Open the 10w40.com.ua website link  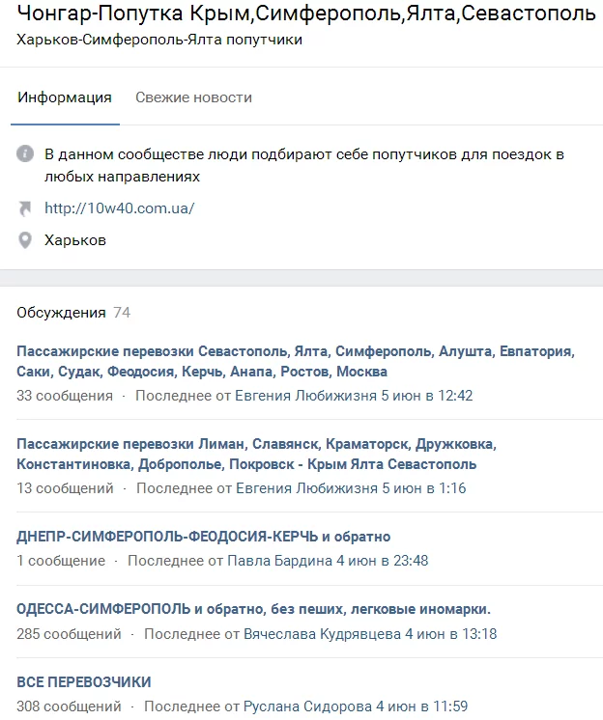120,208
